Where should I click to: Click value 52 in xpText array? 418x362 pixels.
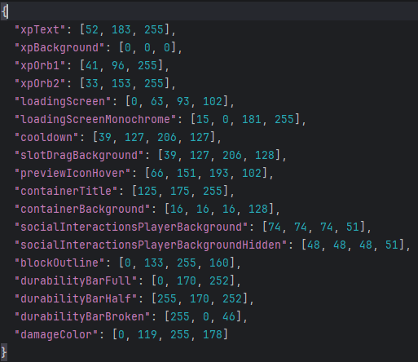pyautogui.click(x=92, y=29)
